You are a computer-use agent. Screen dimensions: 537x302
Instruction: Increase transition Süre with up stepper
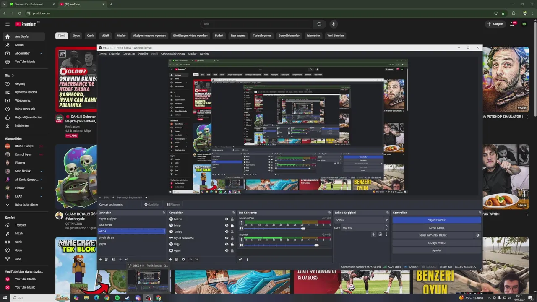386,226
